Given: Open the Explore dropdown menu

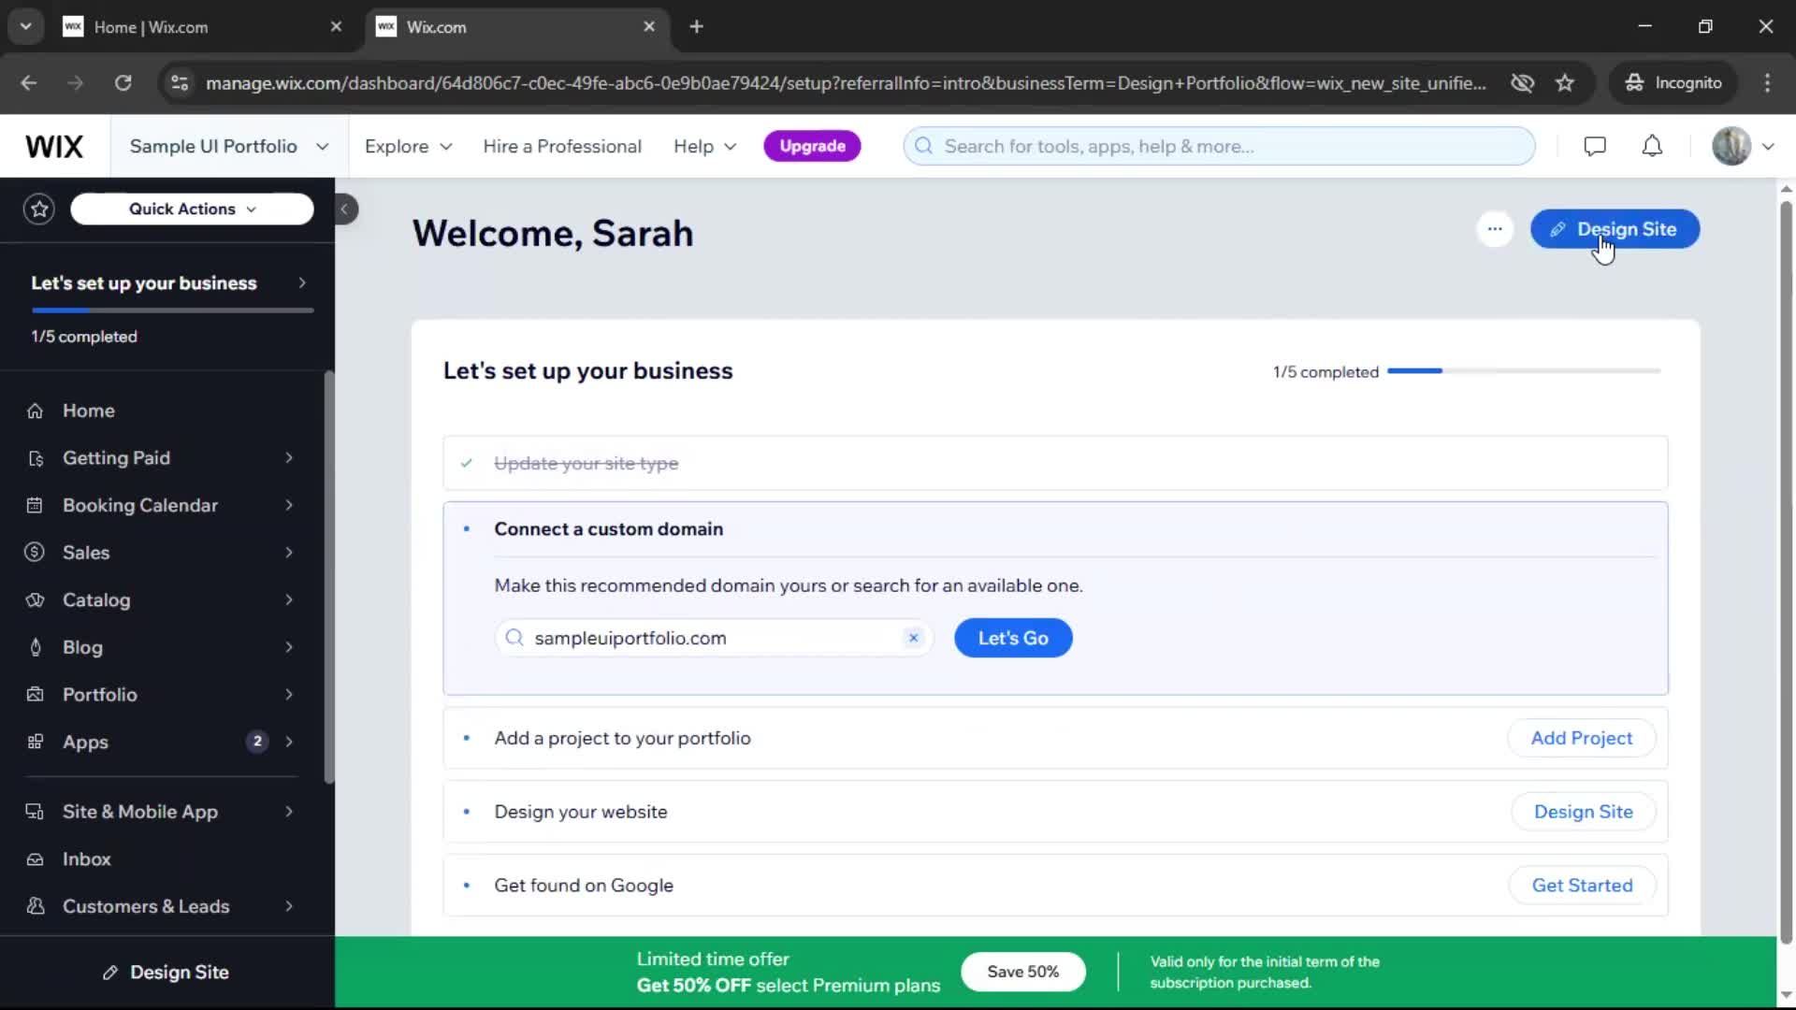Looking at the screenshot, I should coord(409,146).
